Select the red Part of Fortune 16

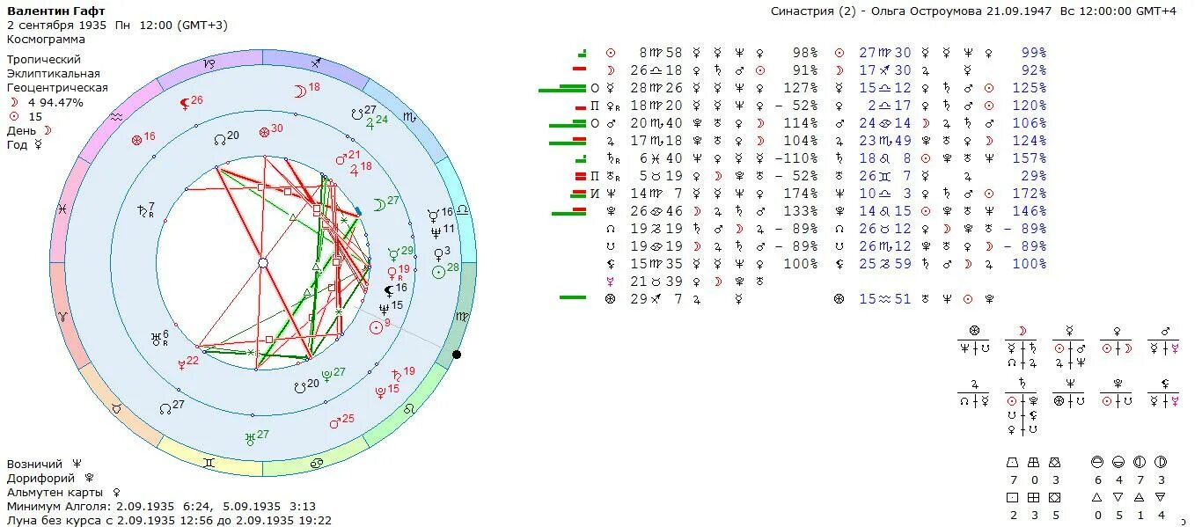tap(143, 138)
